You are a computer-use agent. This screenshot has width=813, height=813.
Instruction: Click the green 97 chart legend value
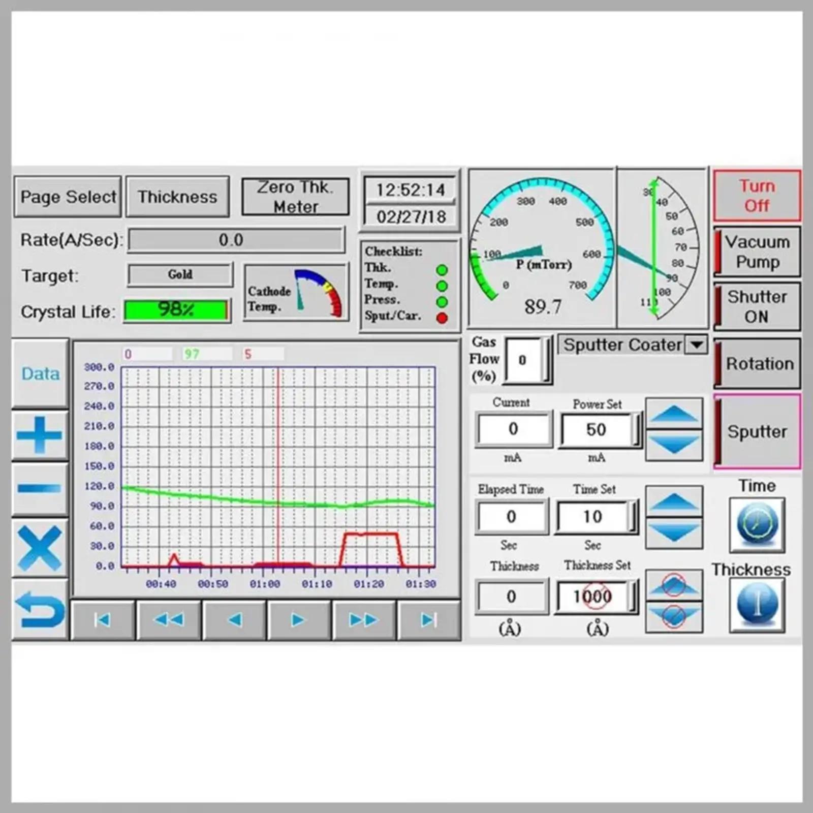207,354
